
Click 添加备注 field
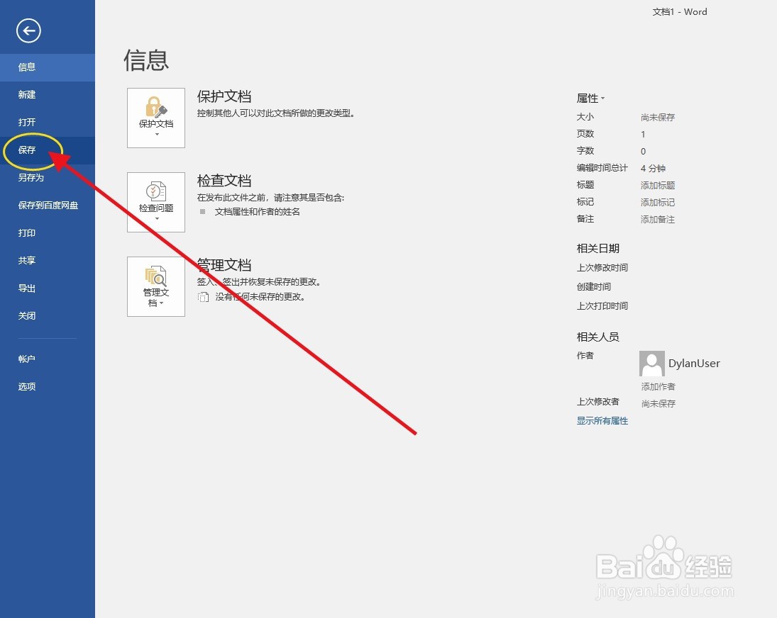[658, 219]
